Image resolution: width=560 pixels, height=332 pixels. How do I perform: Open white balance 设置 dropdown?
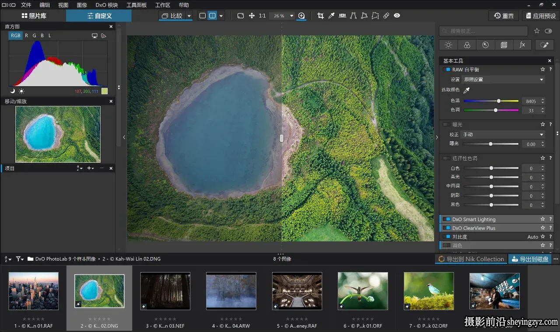click(x=503, y=80)
